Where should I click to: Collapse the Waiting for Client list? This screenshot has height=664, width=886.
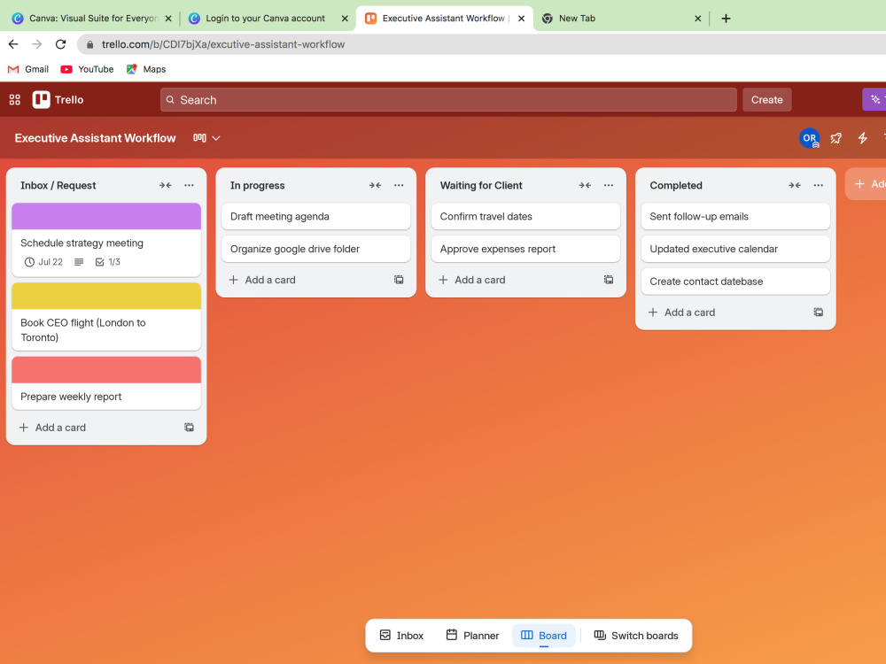tap(585, 185)
